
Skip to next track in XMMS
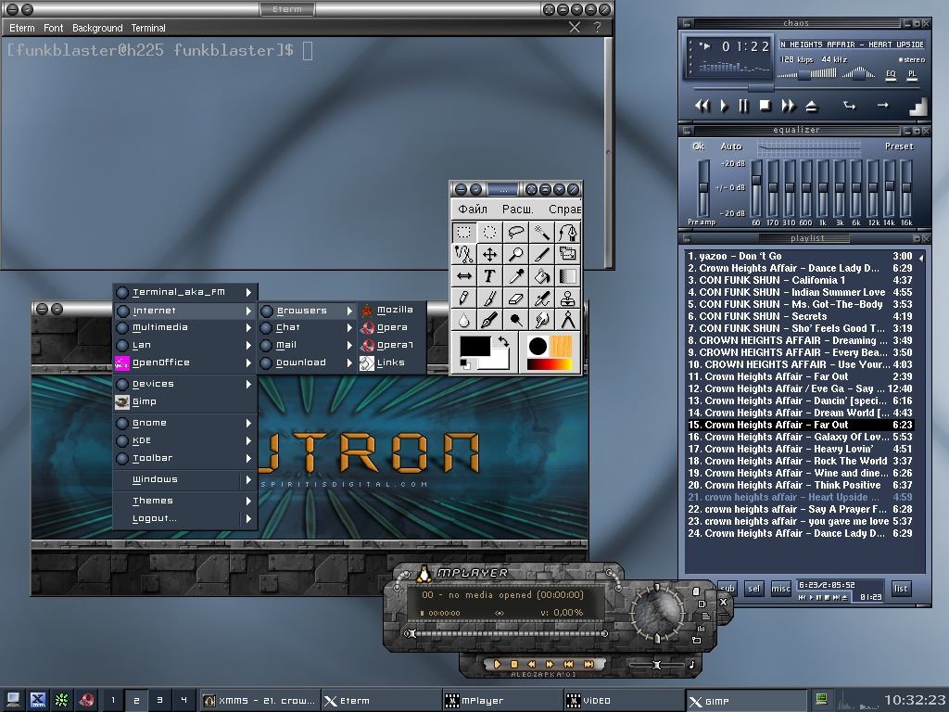pos(788,106)
